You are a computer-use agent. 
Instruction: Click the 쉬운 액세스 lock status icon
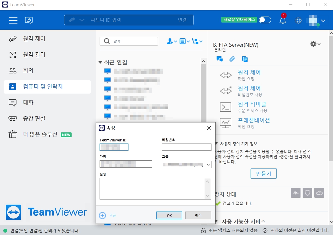[x=203, y=230]
